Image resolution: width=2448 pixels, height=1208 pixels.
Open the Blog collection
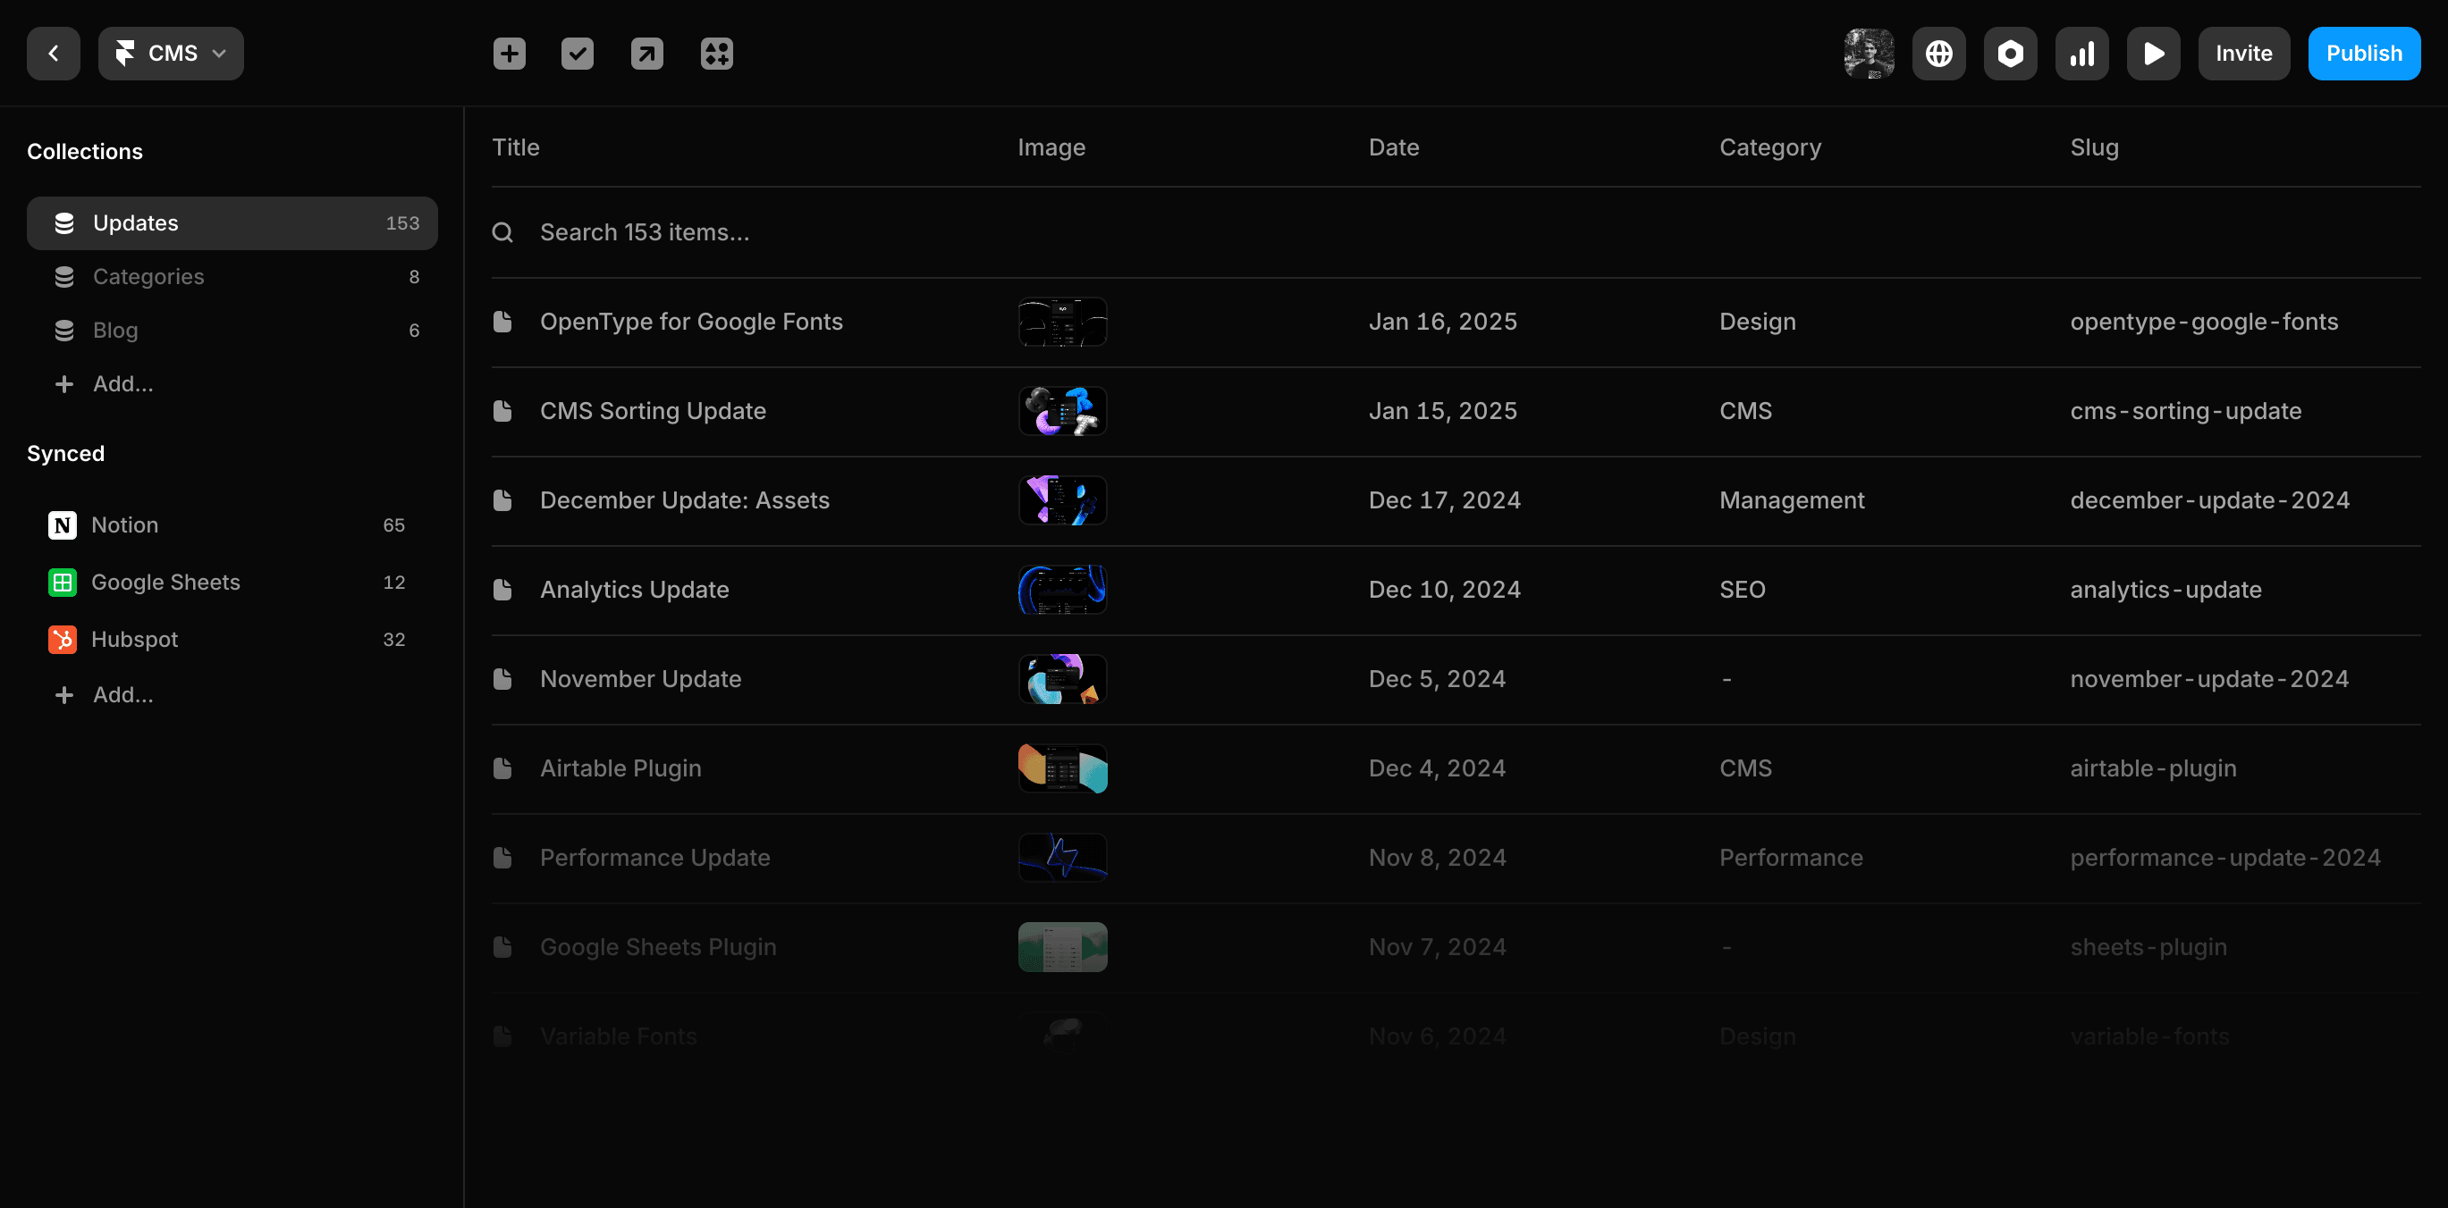point(115,331)
